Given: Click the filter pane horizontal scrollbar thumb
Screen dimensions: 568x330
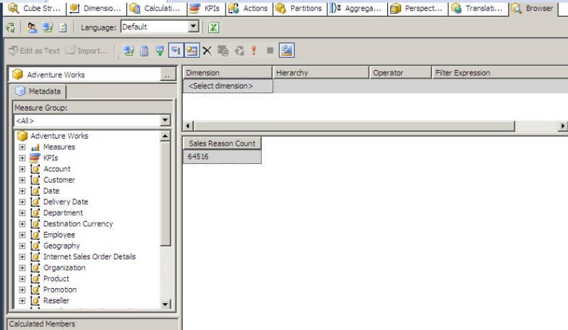Looking at the screenshot, I should (x=354, y=126).
